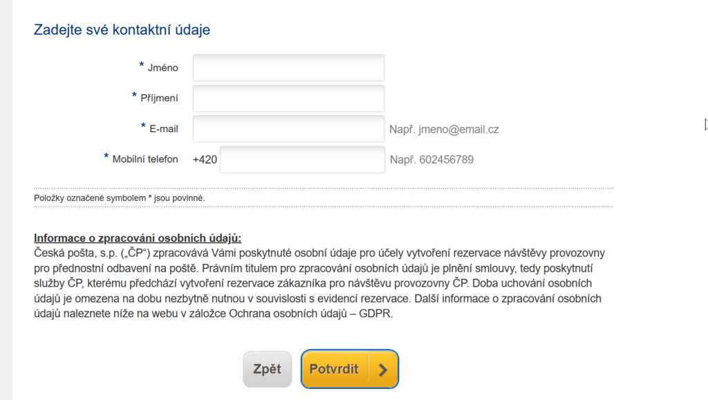Click the Příjmení field label
708x400 pixels.
tap(160, 98)
